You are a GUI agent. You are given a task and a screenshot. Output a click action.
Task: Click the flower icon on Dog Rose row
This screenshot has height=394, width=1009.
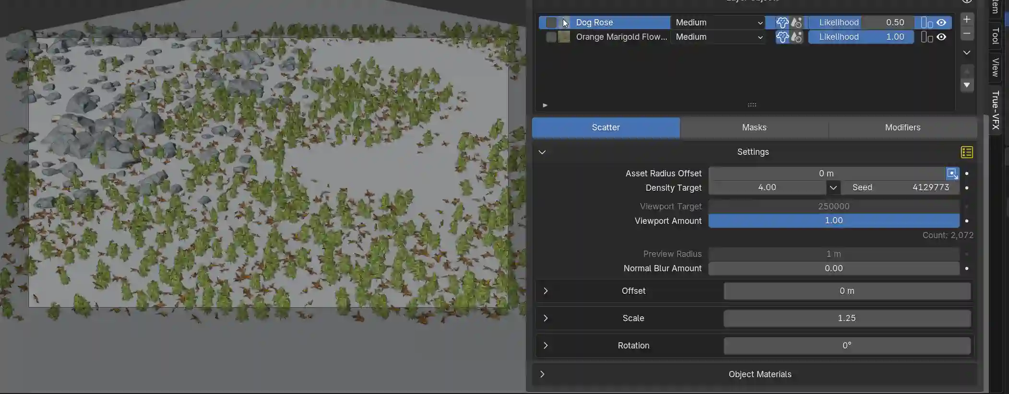click(x=783, y=23)
